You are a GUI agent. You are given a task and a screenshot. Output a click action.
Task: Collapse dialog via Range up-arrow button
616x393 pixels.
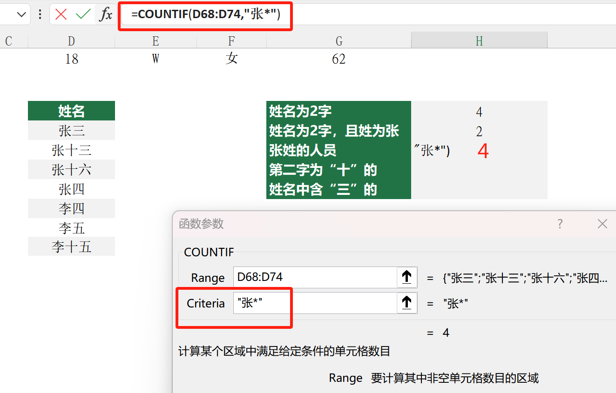[x=406, y=277]
